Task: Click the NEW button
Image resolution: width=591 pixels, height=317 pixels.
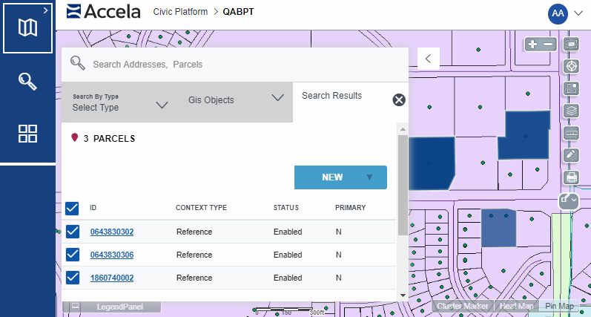Action: [x=340, y=177]
